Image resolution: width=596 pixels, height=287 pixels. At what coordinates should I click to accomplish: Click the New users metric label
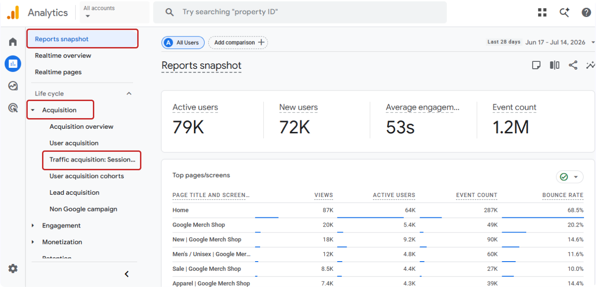pos(298,108)
